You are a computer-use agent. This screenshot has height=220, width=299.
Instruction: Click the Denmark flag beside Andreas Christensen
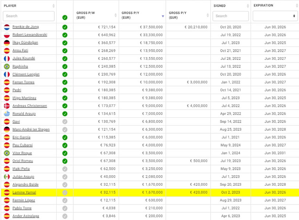tap(7, 106)
